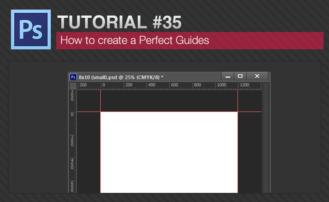
Task: Click the vertical ruler at the 200 mark
Action: (x=72, y=140)
